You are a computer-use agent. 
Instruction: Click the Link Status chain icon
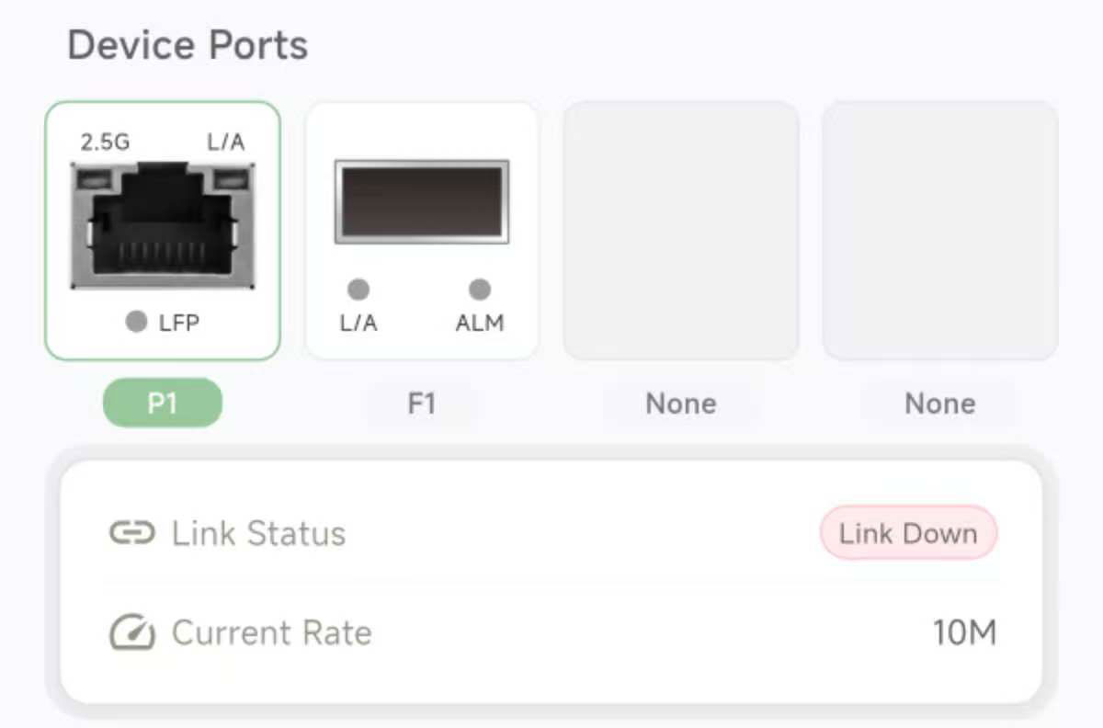tap(131, 533)
